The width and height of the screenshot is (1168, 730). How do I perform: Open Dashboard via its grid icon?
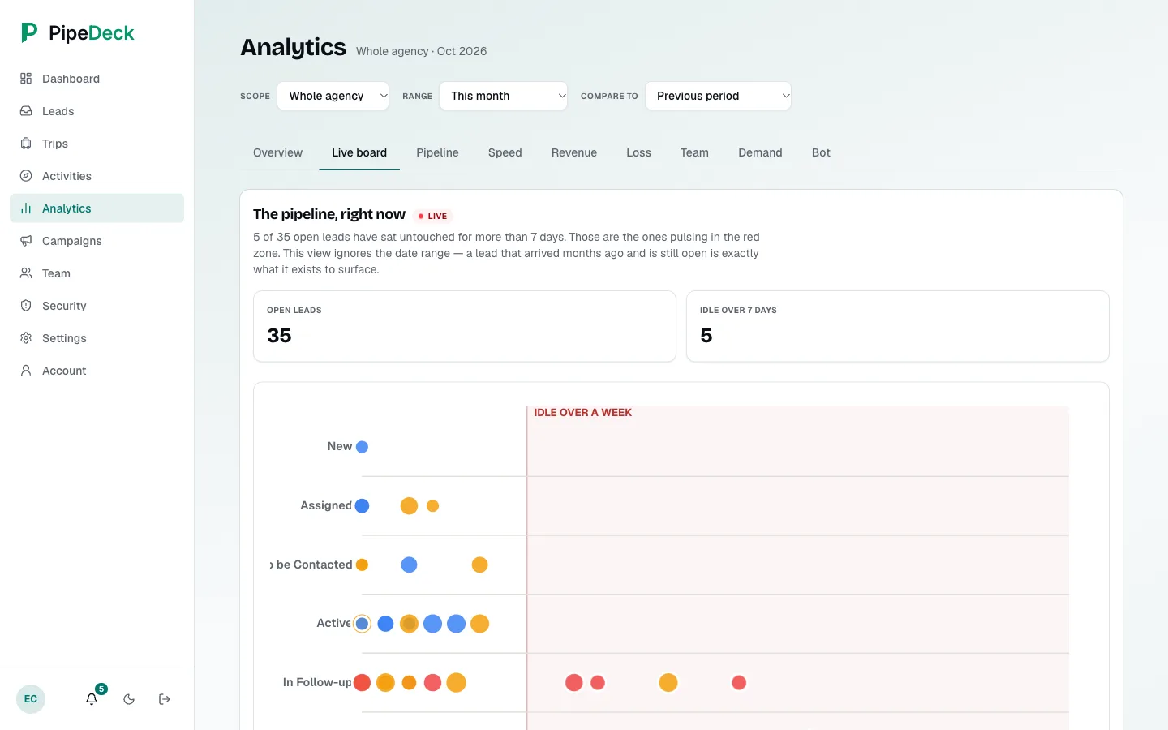pos(26,79)
